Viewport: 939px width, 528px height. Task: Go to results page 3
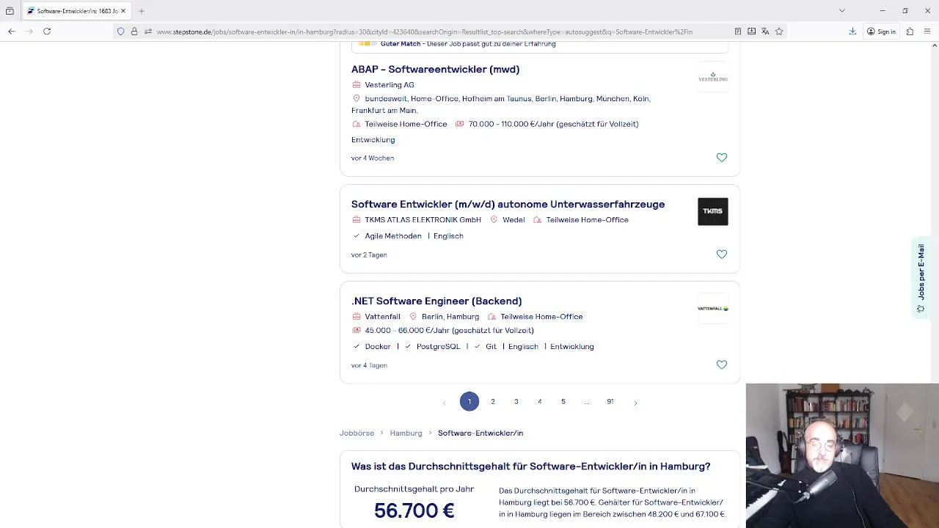click(516, 402)
